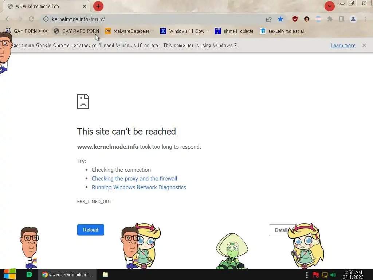Open the uBlock Origin extension icon
Screen dimensions: 373x280
coord(295,19)
